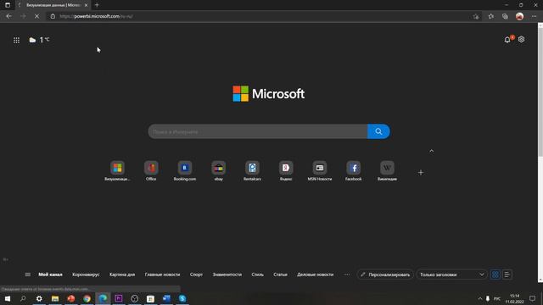The image size is (543, 305).
Task: Click the blue search magnifier button
Action: pos(378,131)
